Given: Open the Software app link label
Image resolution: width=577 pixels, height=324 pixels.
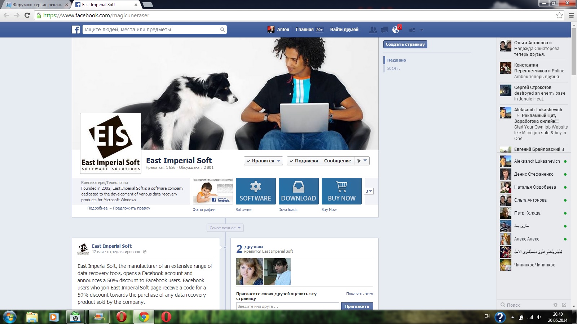Looking at the screenshot, I should [243, 210].
